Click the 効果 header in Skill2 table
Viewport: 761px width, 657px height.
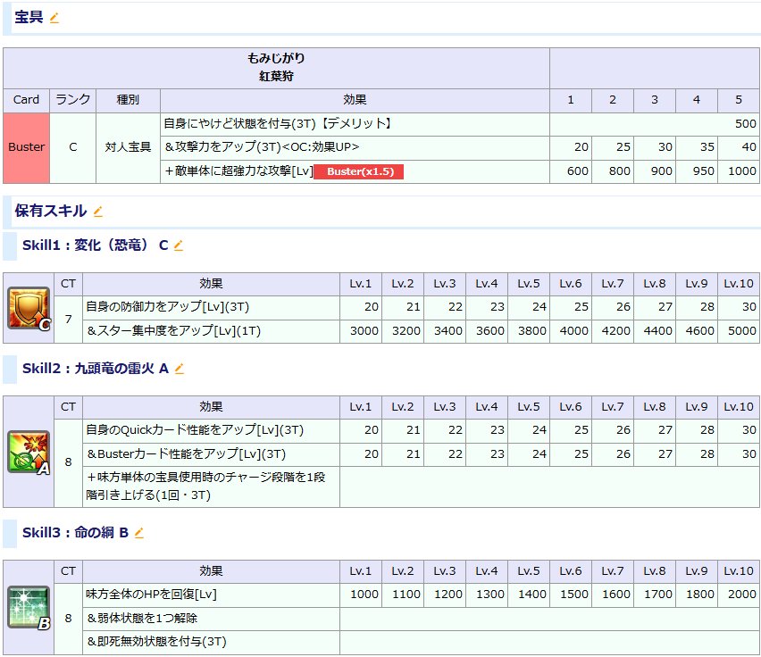pyautogui.click(x=211, y=407)
